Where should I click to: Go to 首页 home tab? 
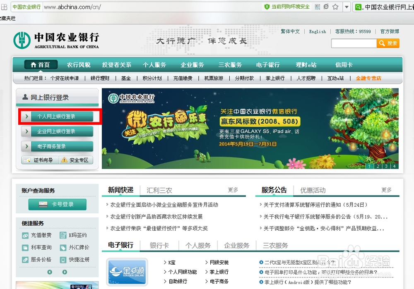pos(41,64)
